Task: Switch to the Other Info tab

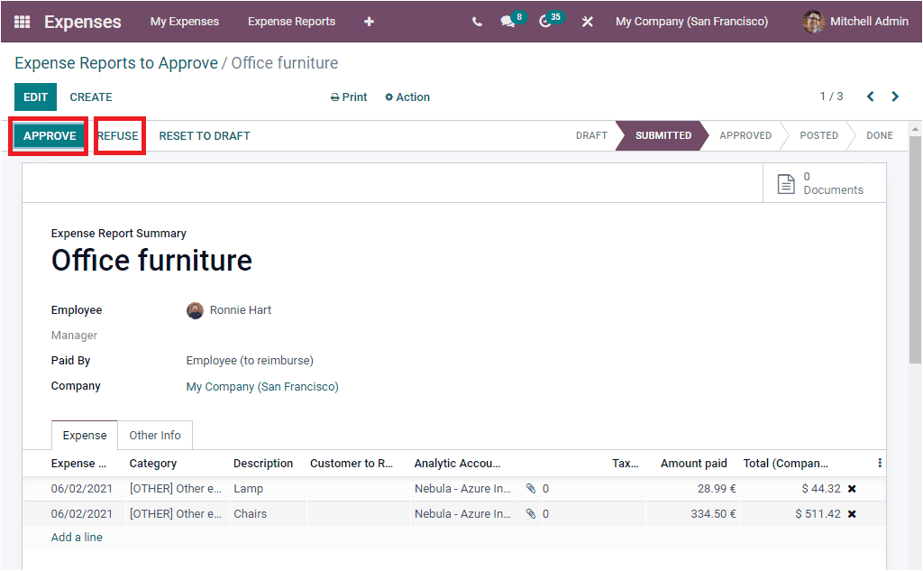Action: point(154,435)
